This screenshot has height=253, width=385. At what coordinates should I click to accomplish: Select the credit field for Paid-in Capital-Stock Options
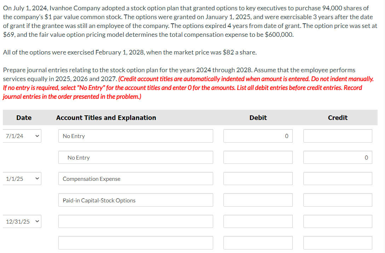coord(337,200)
